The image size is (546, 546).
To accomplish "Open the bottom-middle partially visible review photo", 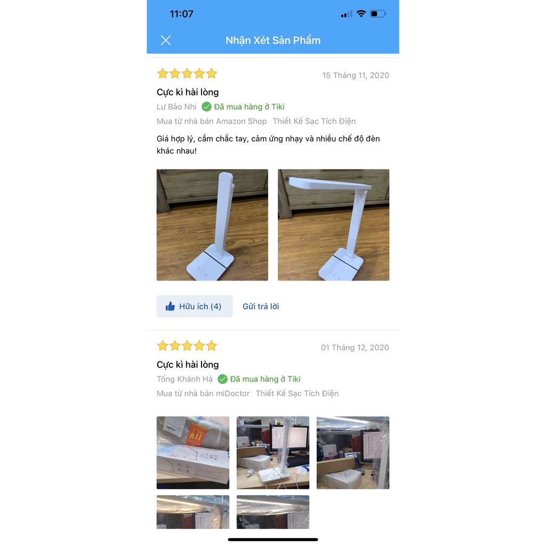I will pyautogui.click(x=273, y=512).
